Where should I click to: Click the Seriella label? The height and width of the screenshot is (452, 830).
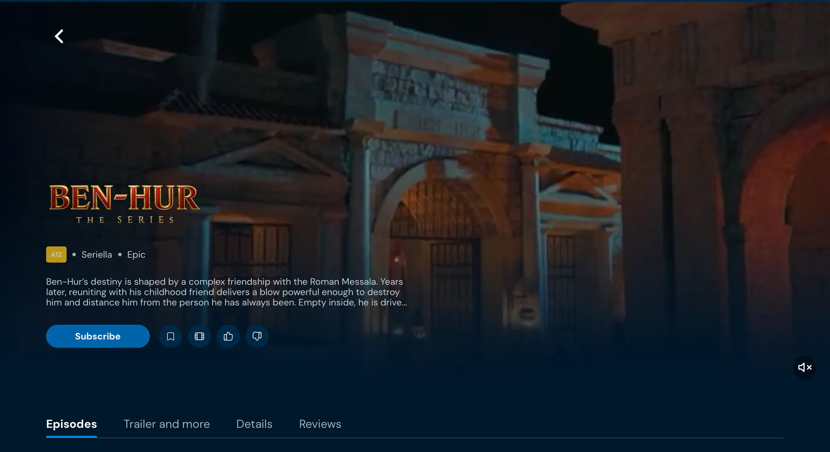[x=97, y=255]
